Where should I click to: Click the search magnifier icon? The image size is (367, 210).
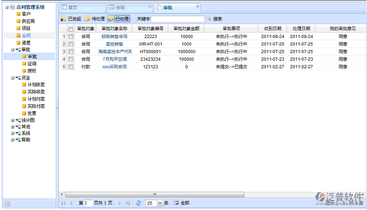coord(208,19)
